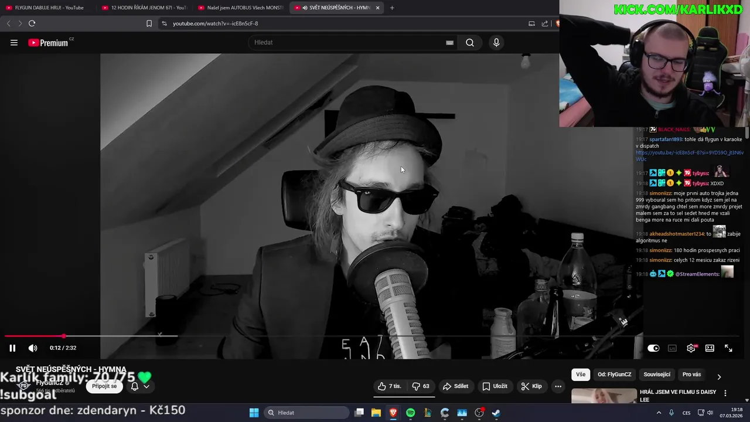Screen dimensions: 750x422
Task: Open options for HRÁL JSEM VE FILMU video
Action: coord(725,393)
